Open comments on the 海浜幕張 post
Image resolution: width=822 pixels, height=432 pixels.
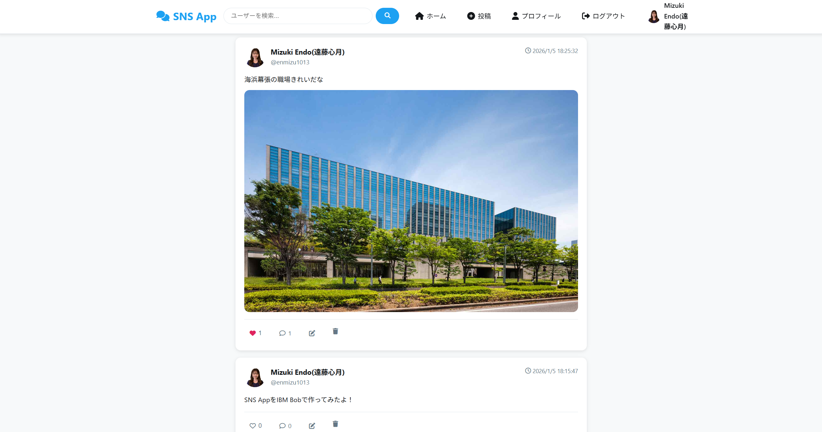282,333
